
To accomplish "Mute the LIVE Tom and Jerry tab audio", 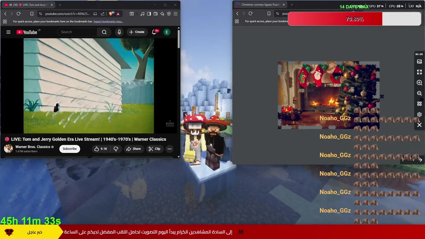I will tap(10, 5).
